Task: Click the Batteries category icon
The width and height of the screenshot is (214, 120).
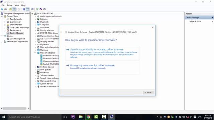Action: click(38, 19)
